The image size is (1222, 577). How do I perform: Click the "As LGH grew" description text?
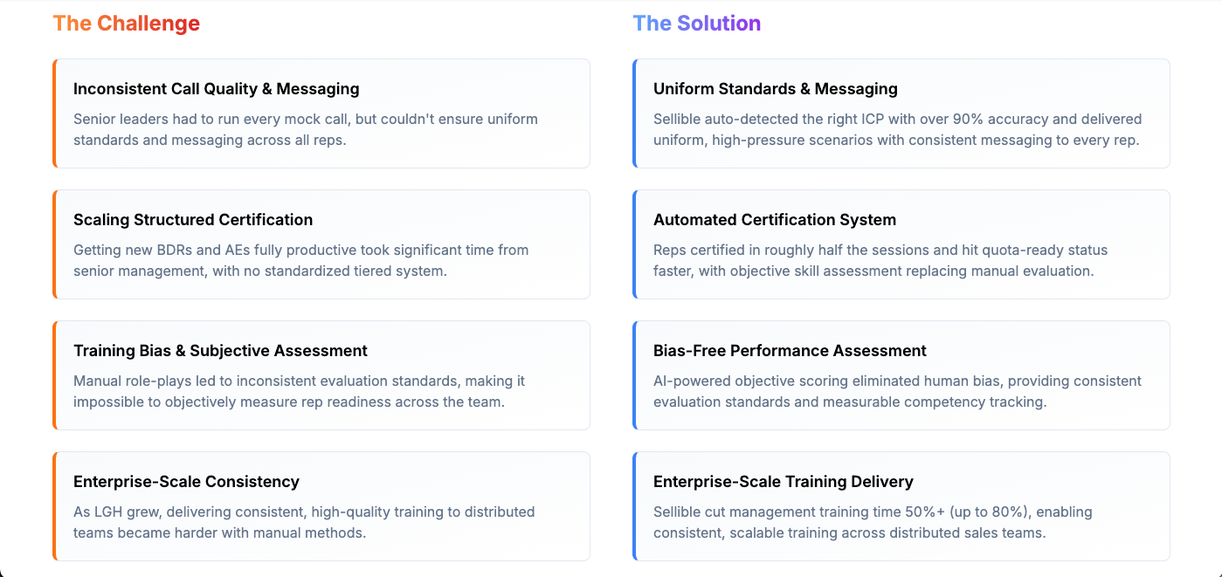pyautogui.click(x=303, y=522)
